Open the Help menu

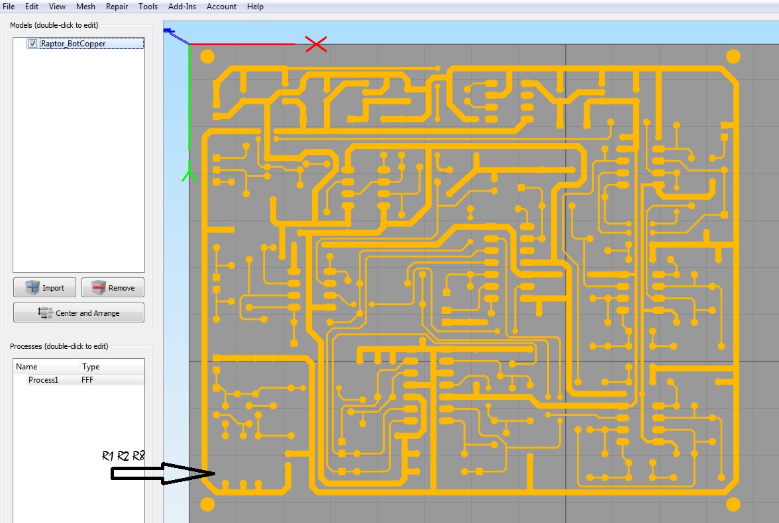pyautogui.click(x=256, y=7)
